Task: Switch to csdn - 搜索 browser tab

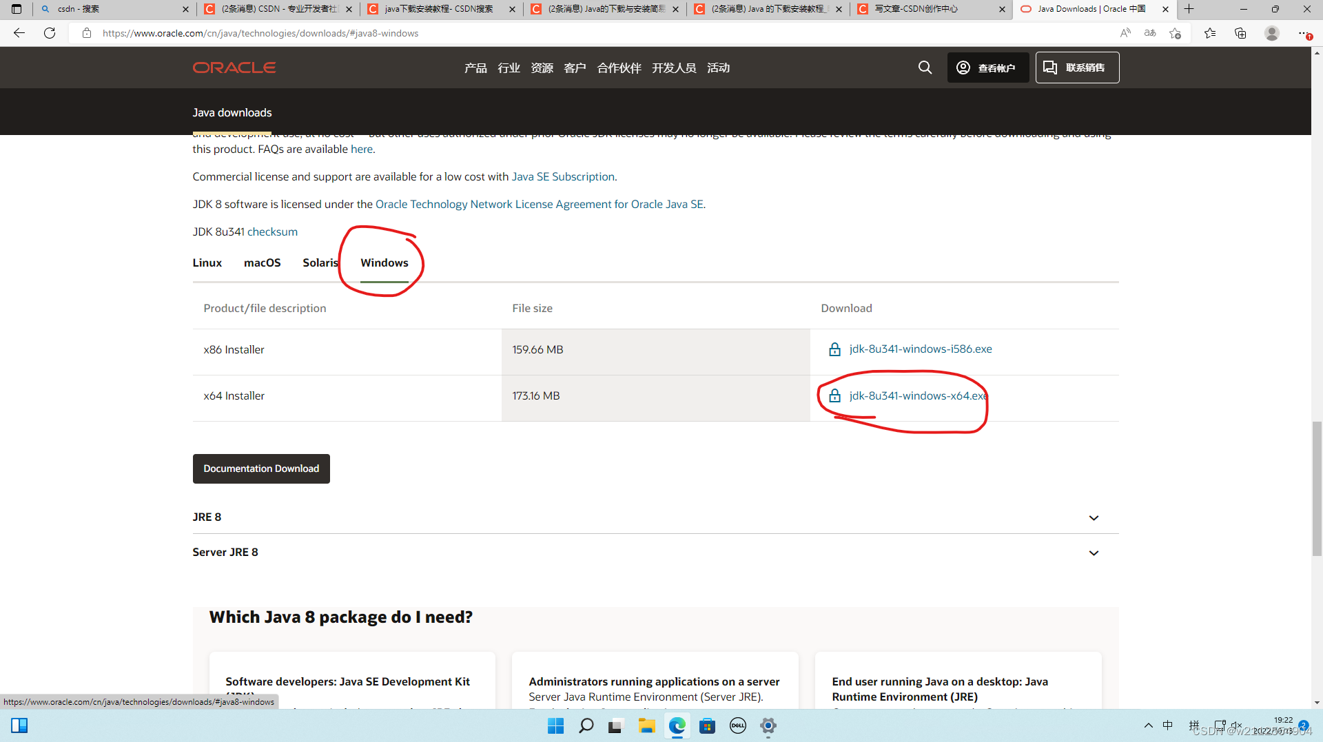Action: pos(114,9)
